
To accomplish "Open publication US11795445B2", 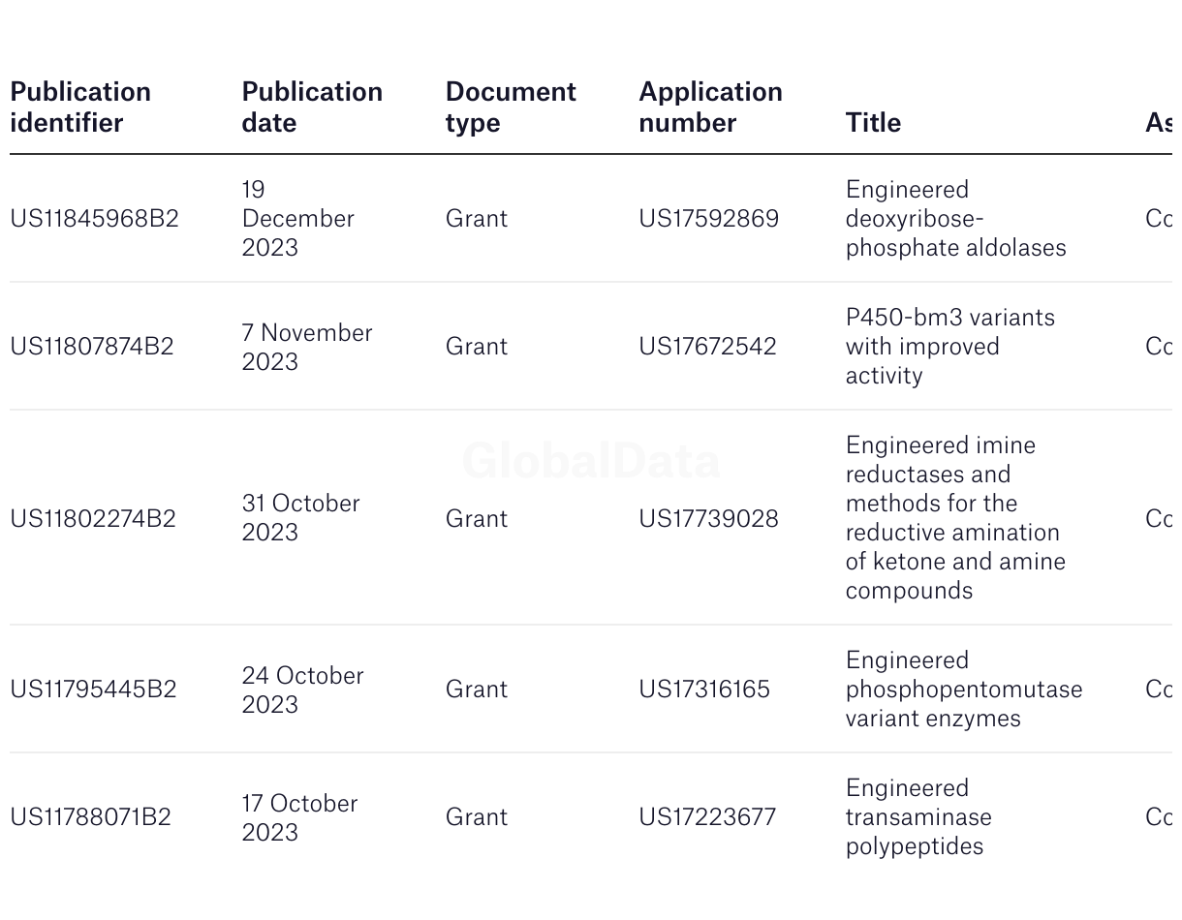I will [x=93, y=689].
